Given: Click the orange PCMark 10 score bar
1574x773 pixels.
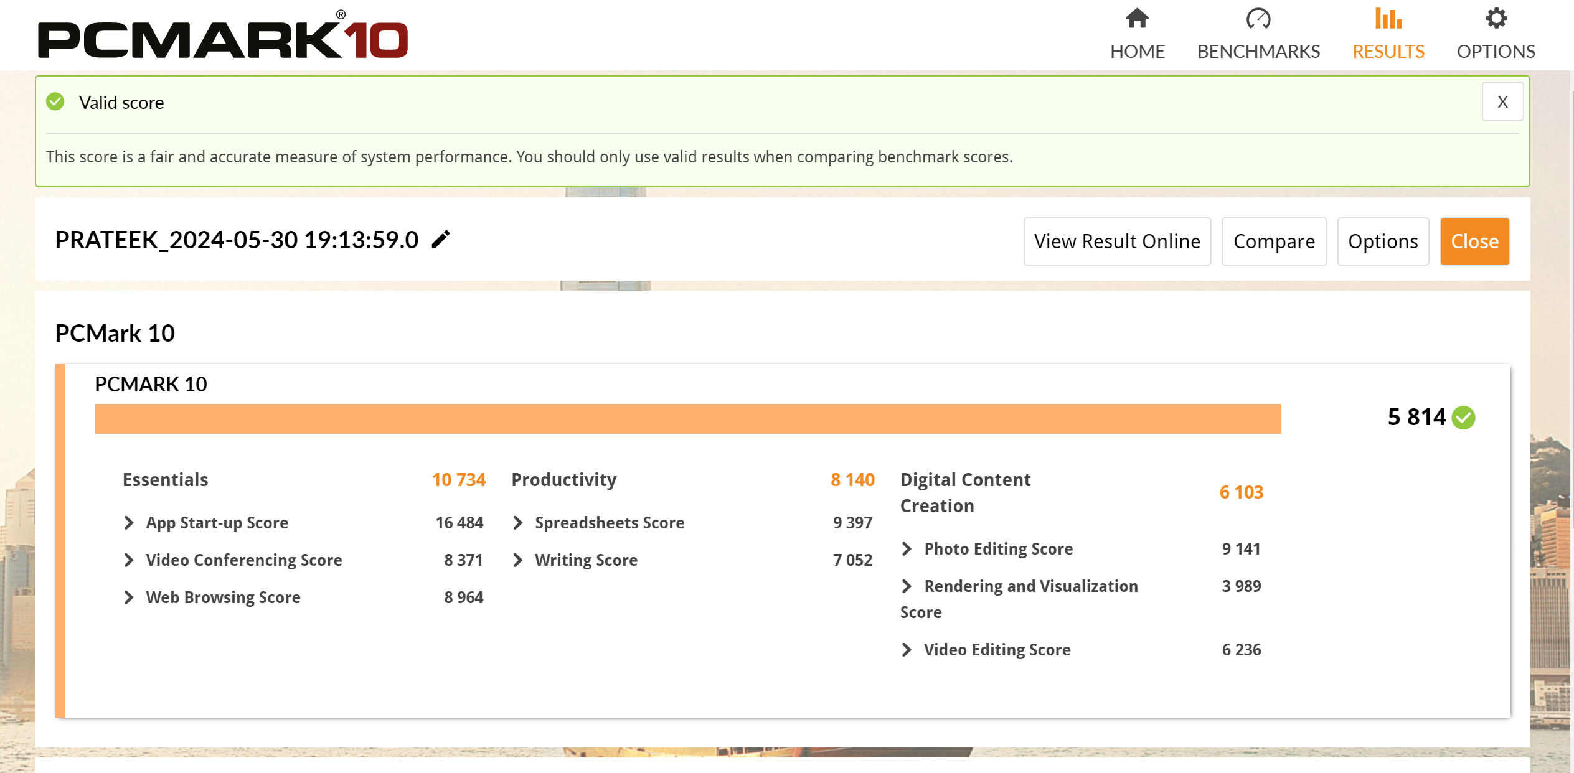Looking at the screenshot, I should pos(687,419).
